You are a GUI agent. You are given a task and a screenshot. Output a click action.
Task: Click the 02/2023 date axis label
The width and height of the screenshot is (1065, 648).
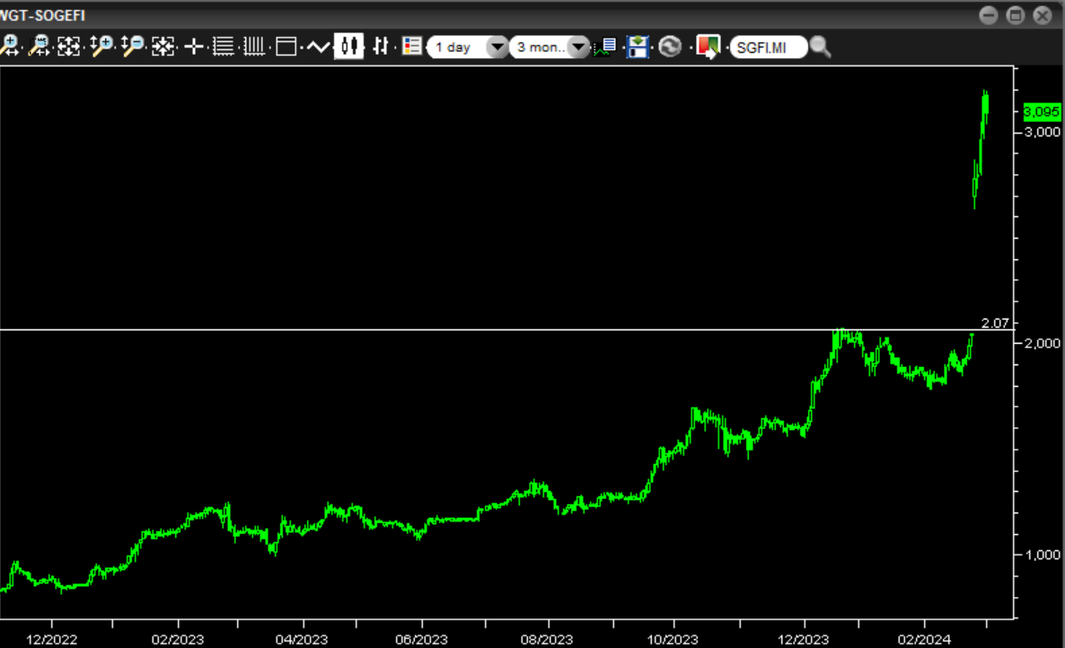pos(177,639)
